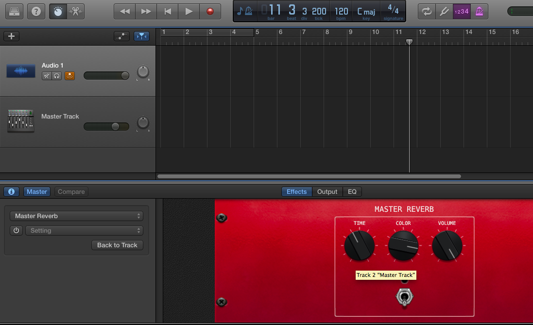
Task: Toggle the 1234 count-in icon
Action: click(461, 11)
